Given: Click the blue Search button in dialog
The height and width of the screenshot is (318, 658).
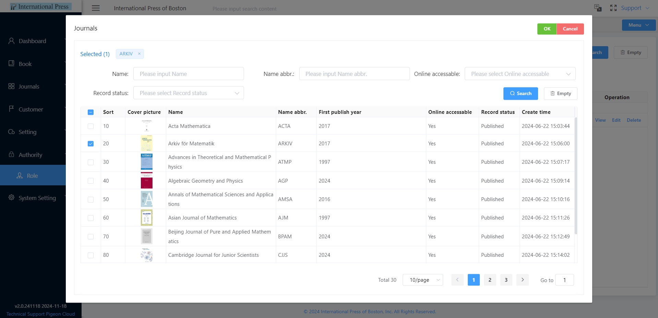Looking at the screenshot, I should click(x=521, y=93).
